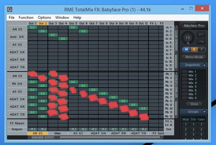Select the FX L column header
Screen dimensions: 216x145
pos(153,23)
